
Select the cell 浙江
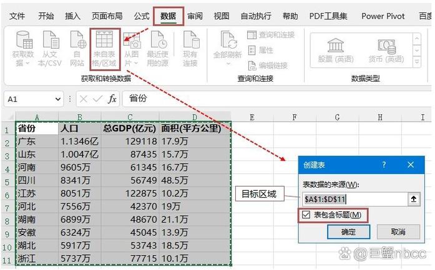coord(37,259)
